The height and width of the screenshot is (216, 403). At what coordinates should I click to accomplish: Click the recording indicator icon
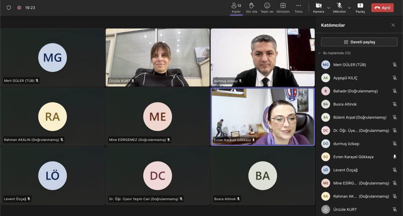click(x=19, y=7)
